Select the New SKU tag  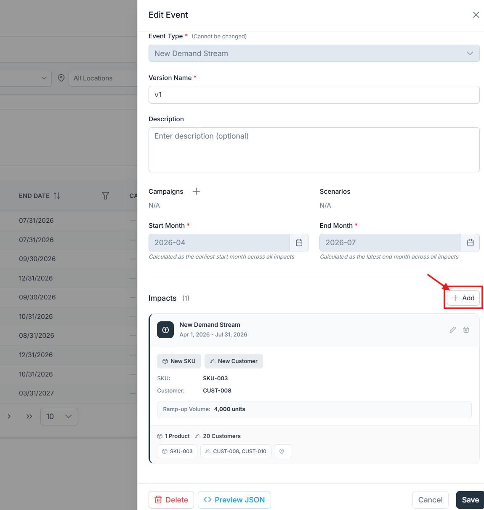pos(179,361)
